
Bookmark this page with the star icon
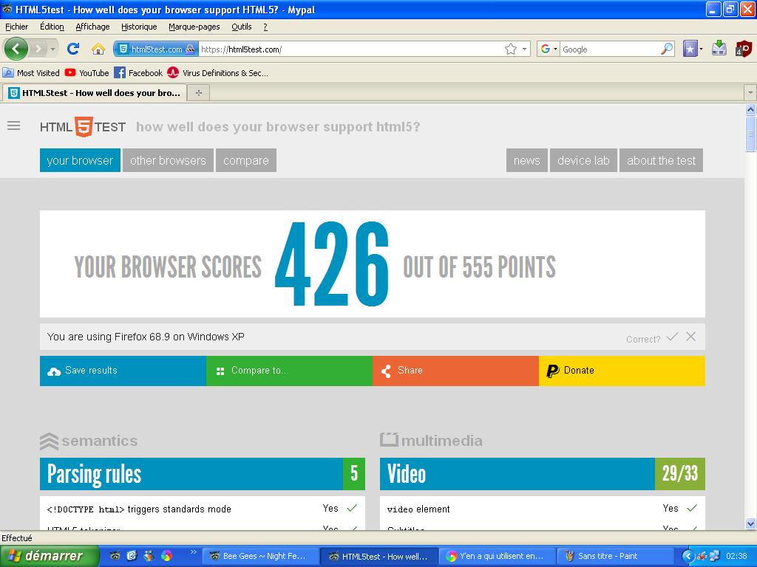coord(510,49)
